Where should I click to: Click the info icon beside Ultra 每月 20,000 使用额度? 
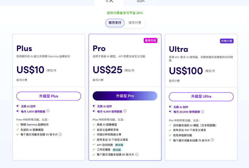pos(203,112)
